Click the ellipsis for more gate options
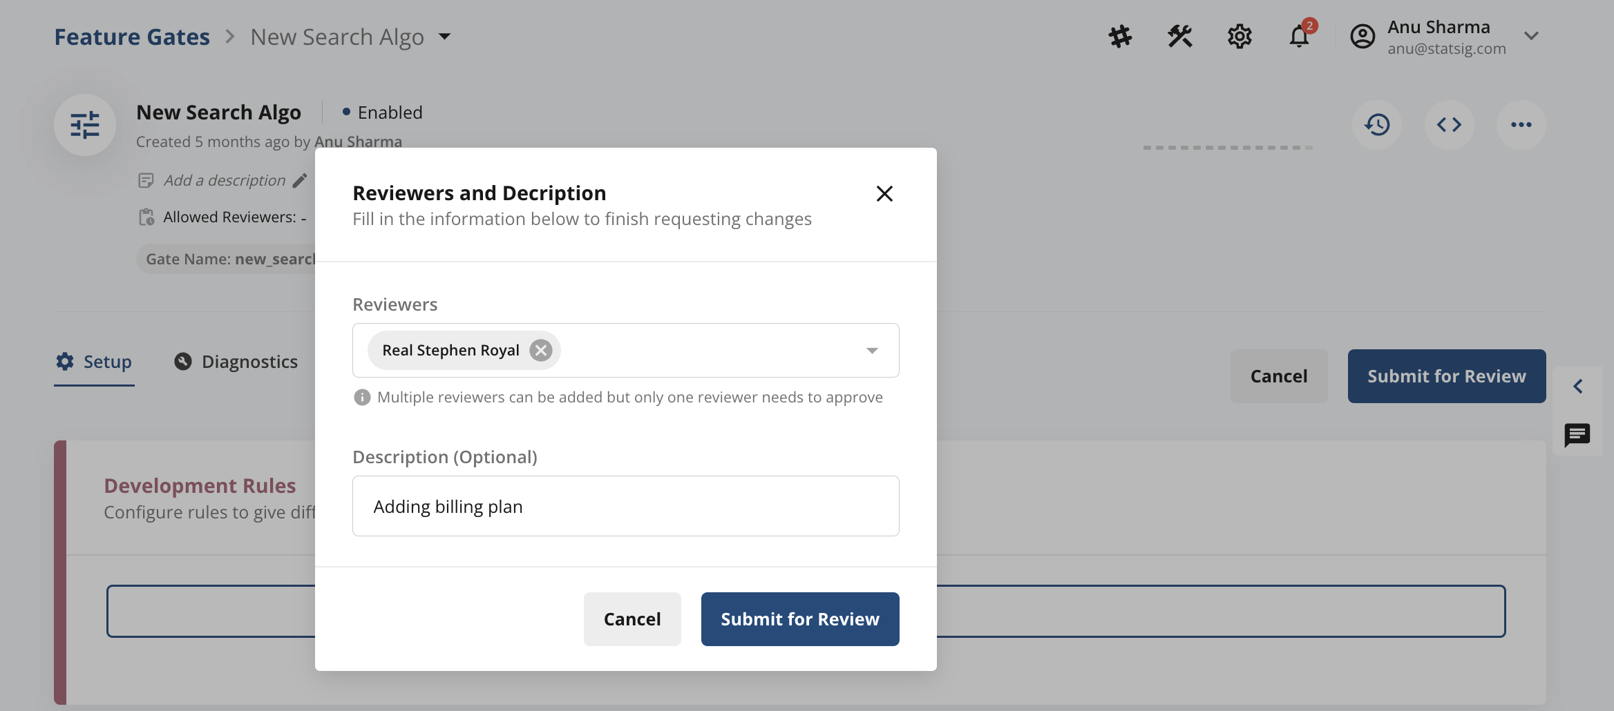Viewport: 1614px width, 711px height. coord(1521,125)
